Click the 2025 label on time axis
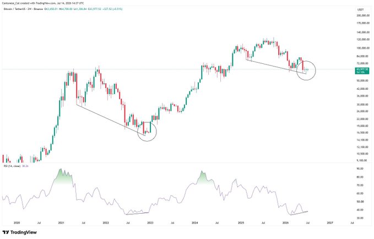This screenshot has width=374, height=239. (241, 223)
